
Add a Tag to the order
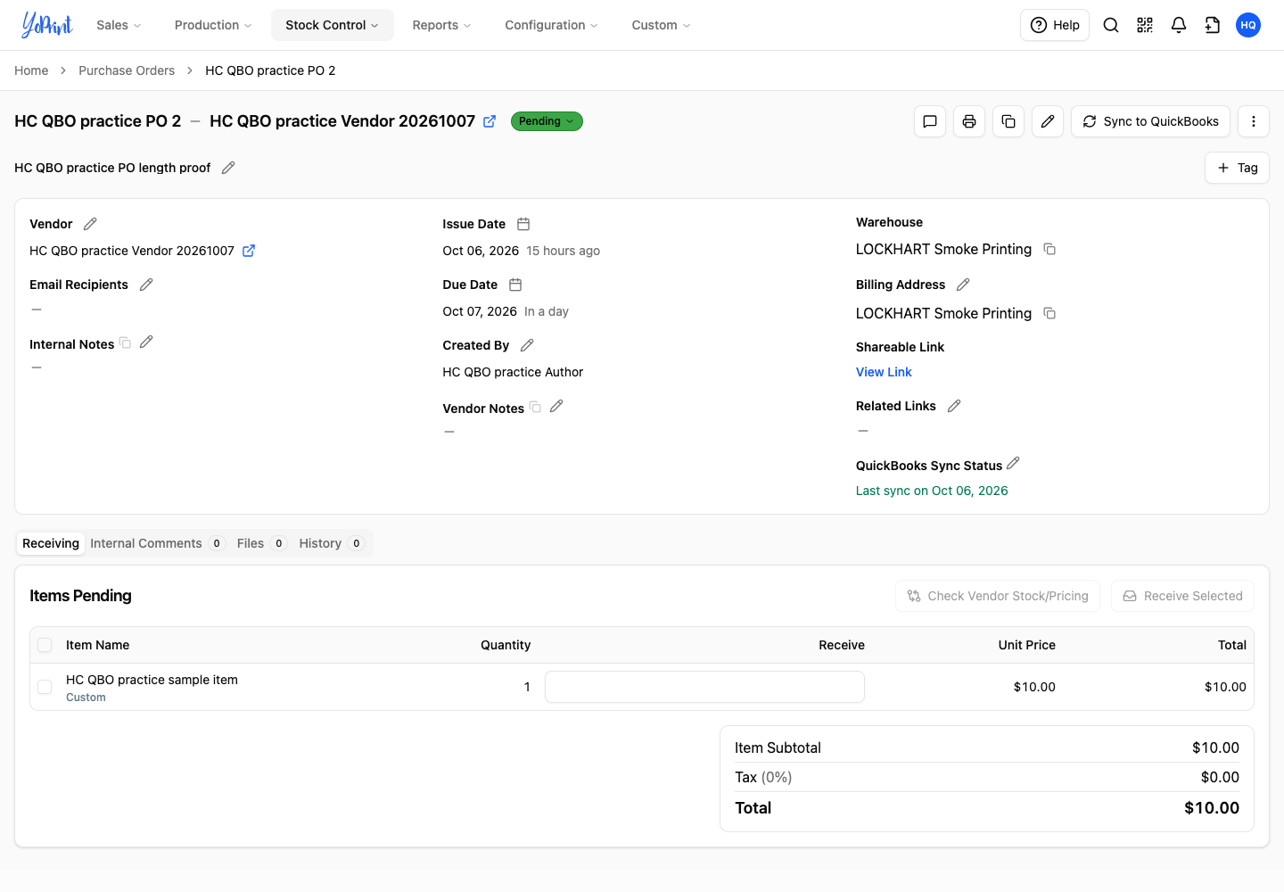pos(1237,168)
